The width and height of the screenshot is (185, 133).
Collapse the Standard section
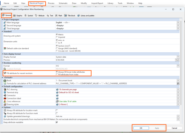click(x=2, y=31)
